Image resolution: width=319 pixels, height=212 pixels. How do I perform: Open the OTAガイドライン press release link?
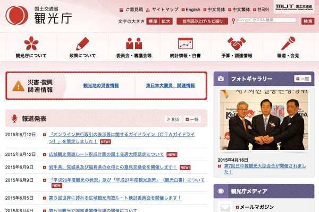122,138
